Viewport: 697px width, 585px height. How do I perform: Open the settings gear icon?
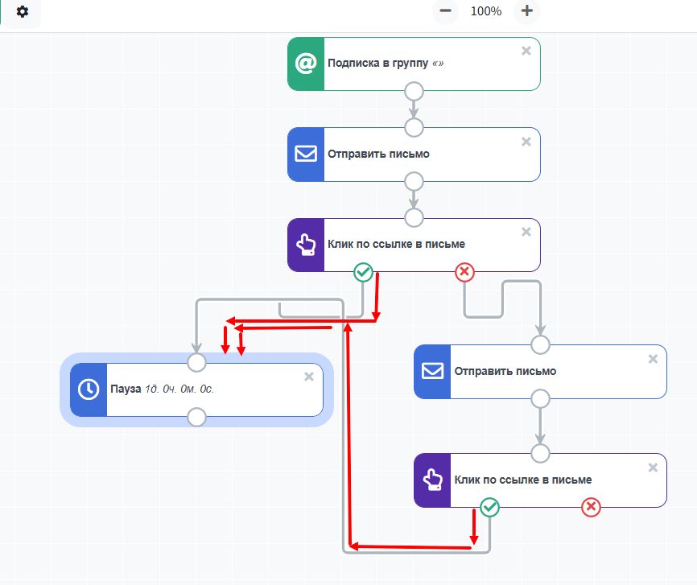tap(23, 12)
